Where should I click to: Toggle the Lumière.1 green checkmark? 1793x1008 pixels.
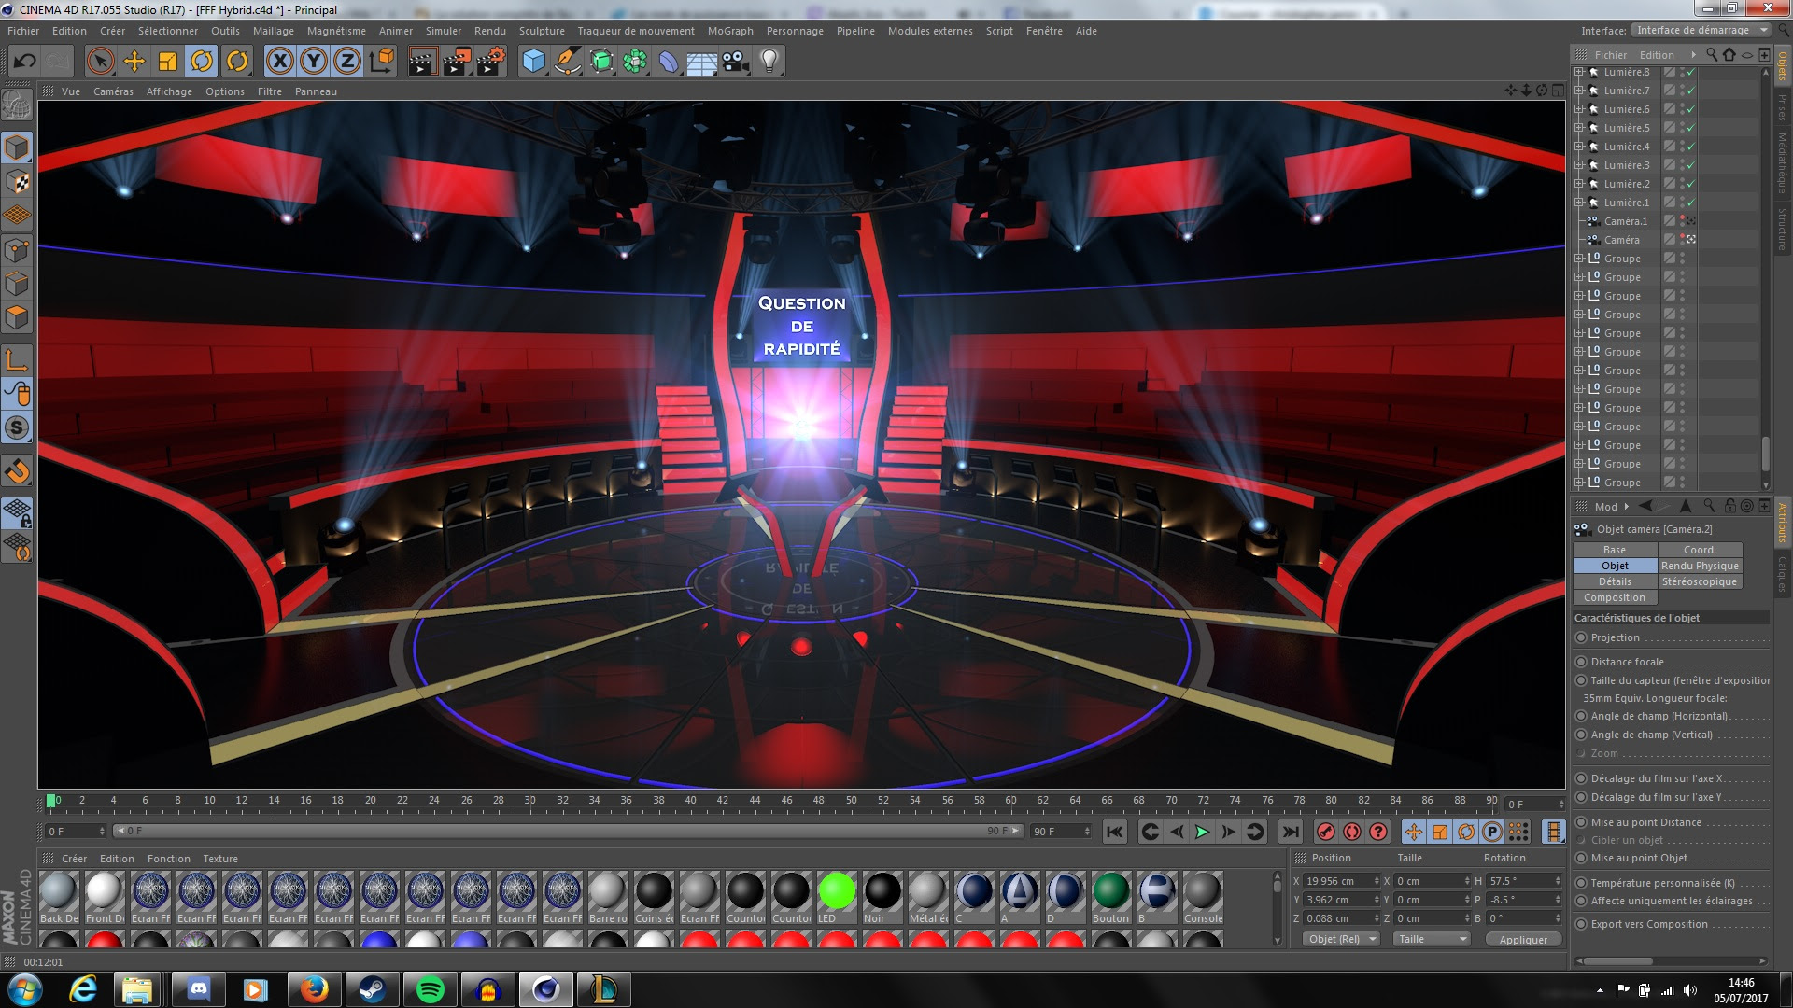(1690, 203)
